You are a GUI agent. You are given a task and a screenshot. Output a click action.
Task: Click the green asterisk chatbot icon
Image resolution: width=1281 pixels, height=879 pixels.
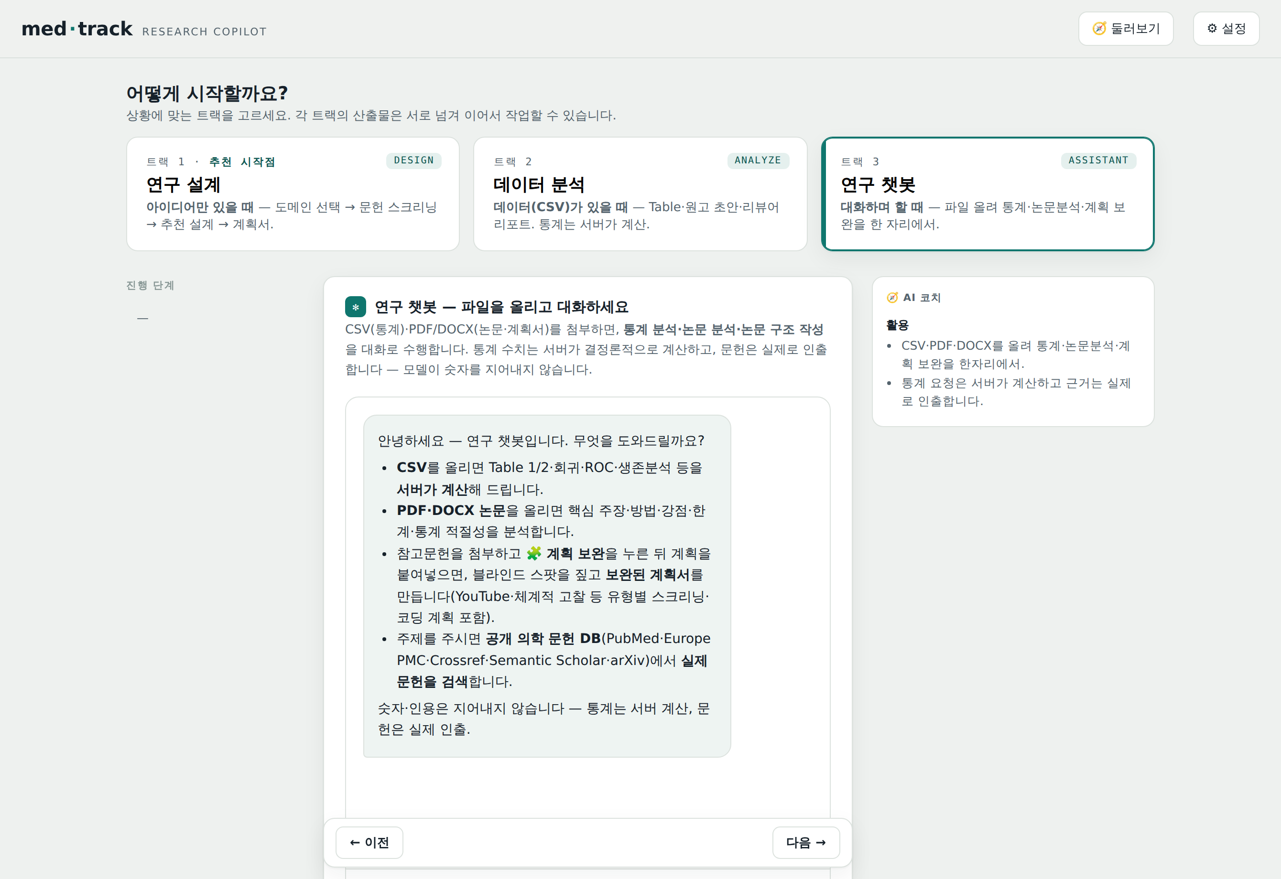pos(356,307)
